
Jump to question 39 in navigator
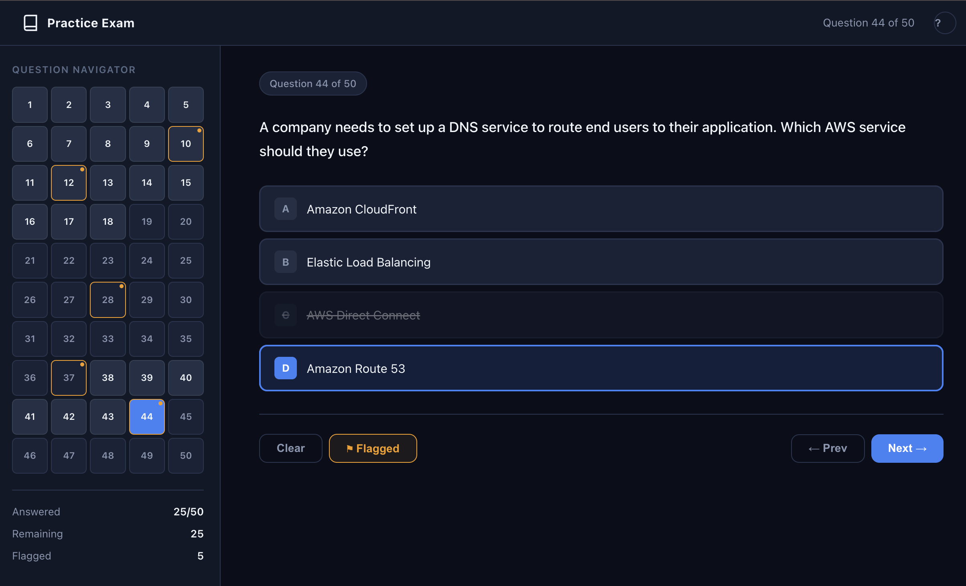click(147, 378)
